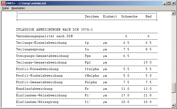Click the Rundlaufabweichung row label
This screenshot has height=109, width=177.
[34, 89]
